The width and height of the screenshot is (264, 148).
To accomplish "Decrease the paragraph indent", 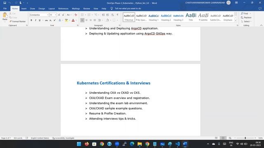I will [104, 15].
